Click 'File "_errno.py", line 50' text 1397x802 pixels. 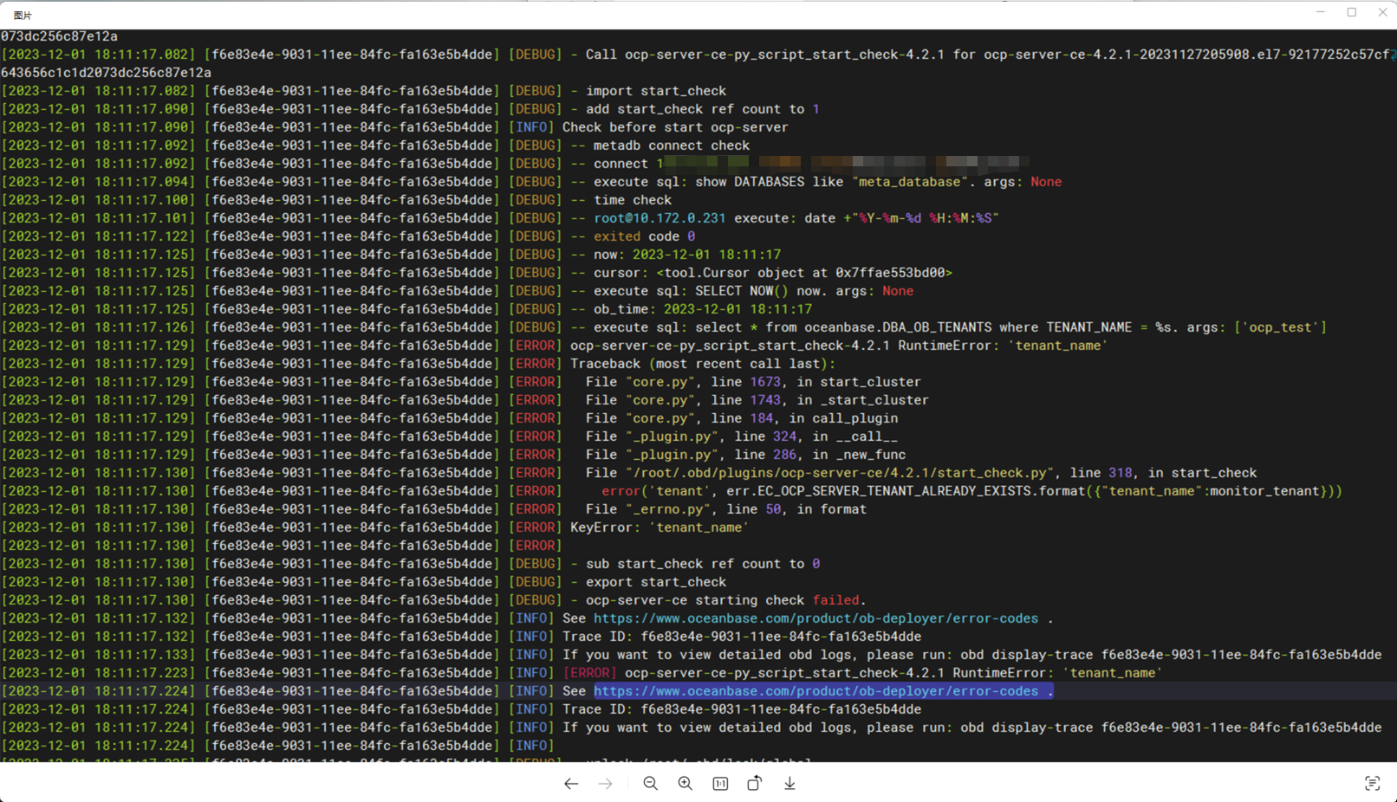click(684, 509)
